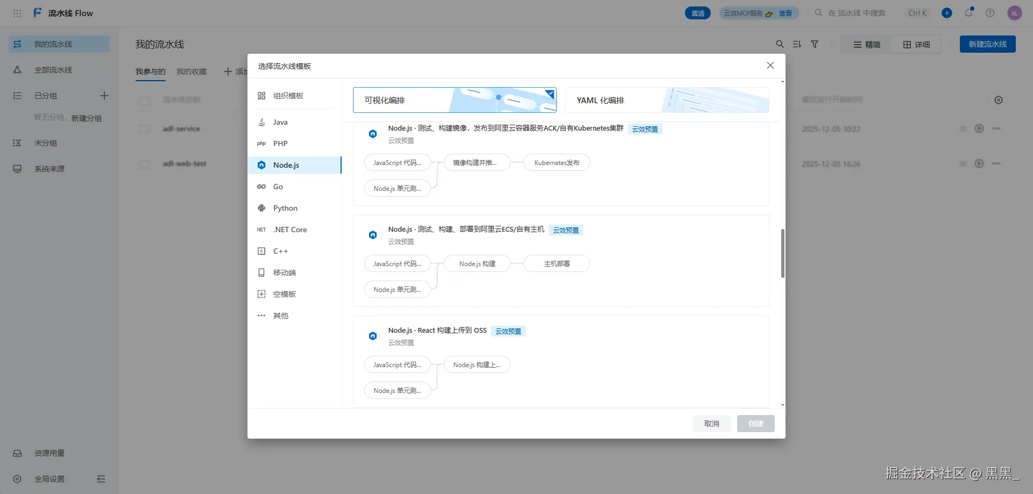The width and height of the screenshot is (1033, 494).
Task: Open the notifications bell
Action: pos(968,13)
